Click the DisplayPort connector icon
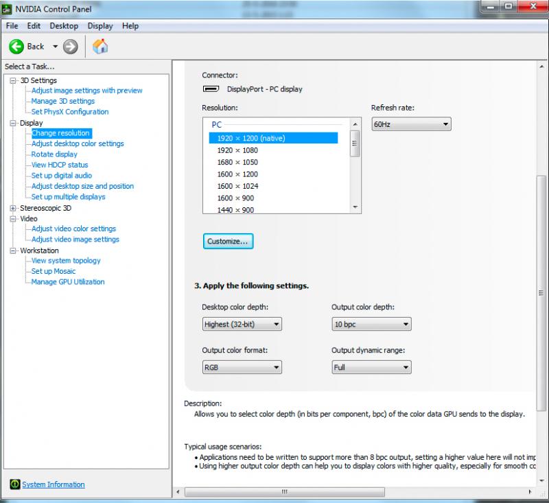 (211, 89)
